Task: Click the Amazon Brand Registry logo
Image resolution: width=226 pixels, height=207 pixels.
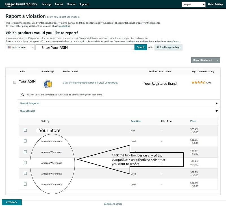Action: click(x=21, y=5)
